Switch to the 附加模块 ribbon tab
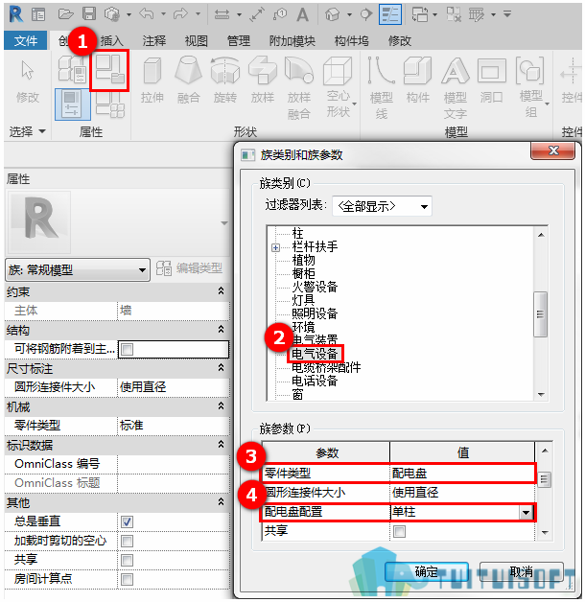 coord(292,40)
